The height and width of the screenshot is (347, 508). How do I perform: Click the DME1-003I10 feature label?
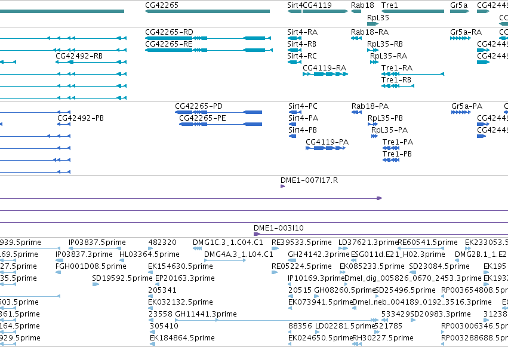[279, 228]
